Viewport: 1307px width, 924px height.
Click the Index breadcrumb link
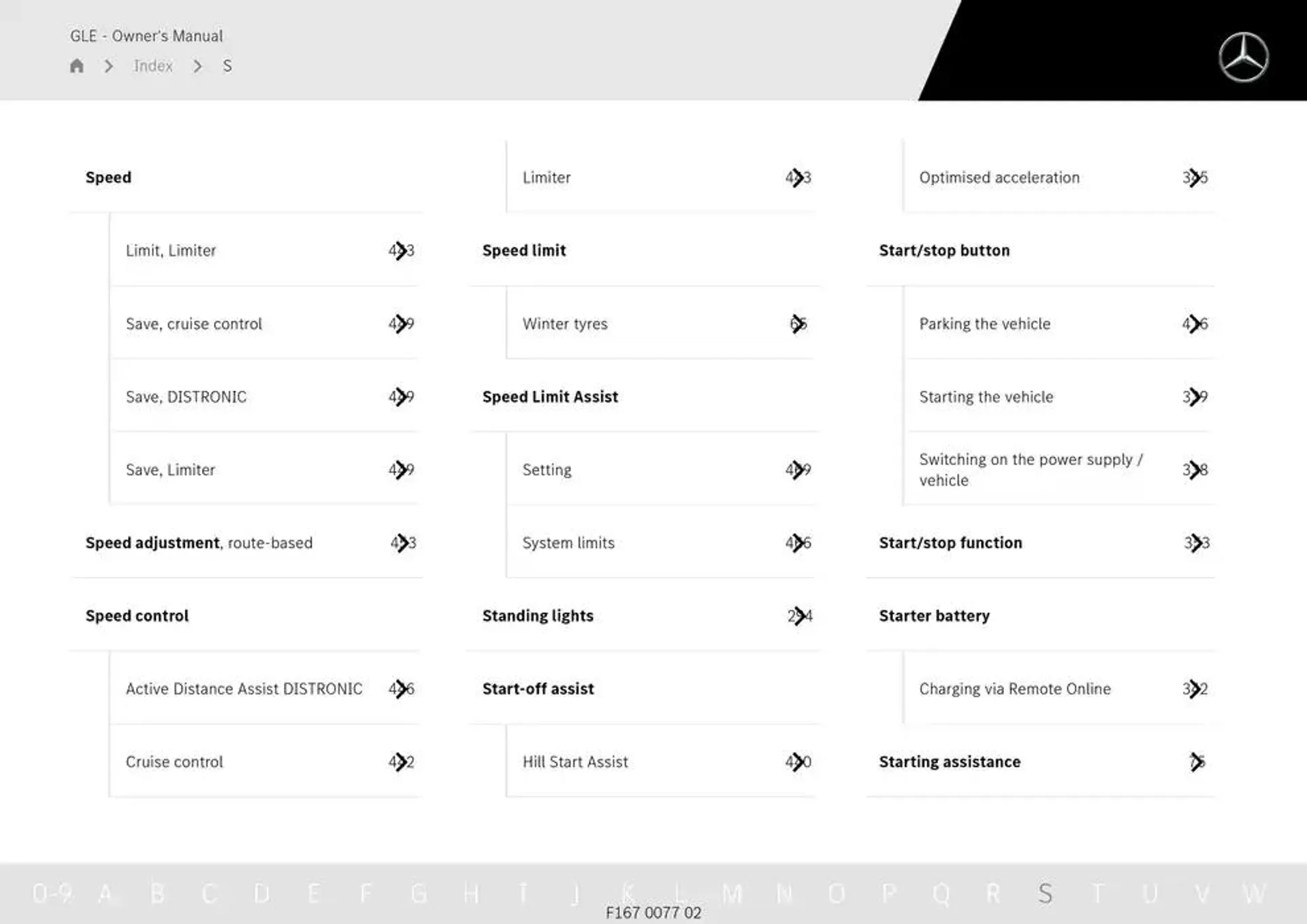[x=154, y=65]
